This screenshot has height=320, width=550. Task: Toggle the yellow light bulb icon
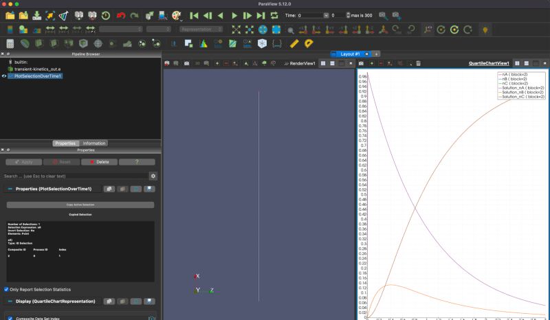(x=485, y=30)
